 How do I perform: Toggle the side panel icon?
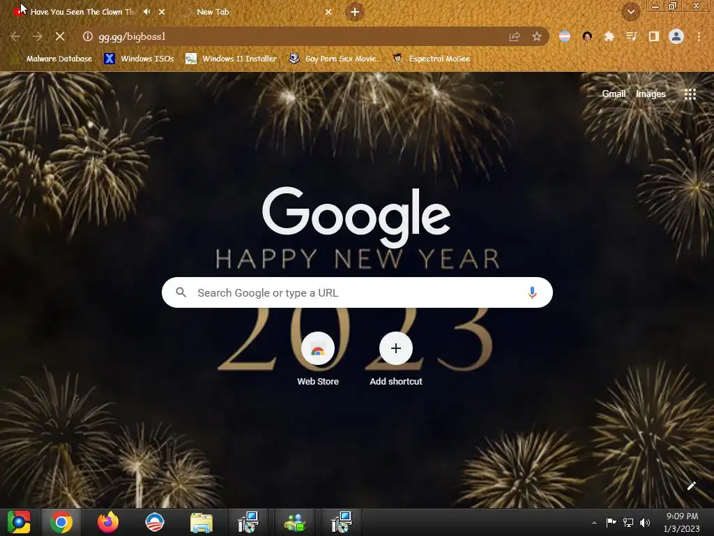(654, 36)
